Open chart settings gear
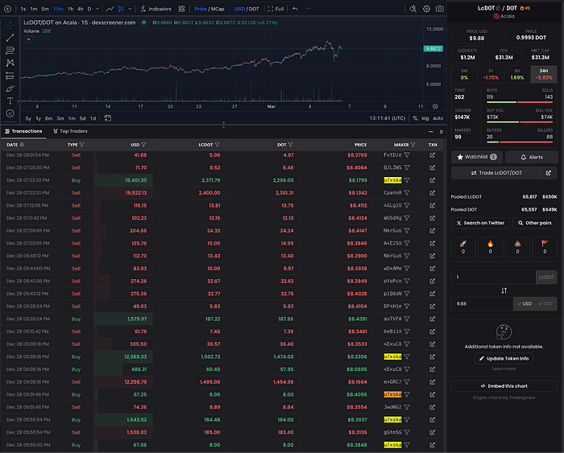 point(426,9)
